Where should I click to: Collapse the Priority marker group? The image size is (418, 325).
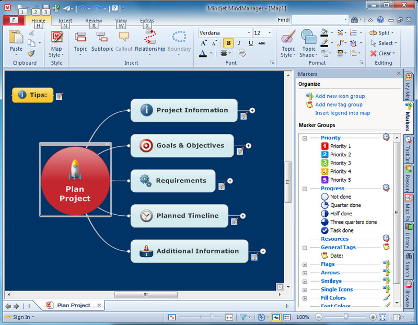tap(305, 138)
